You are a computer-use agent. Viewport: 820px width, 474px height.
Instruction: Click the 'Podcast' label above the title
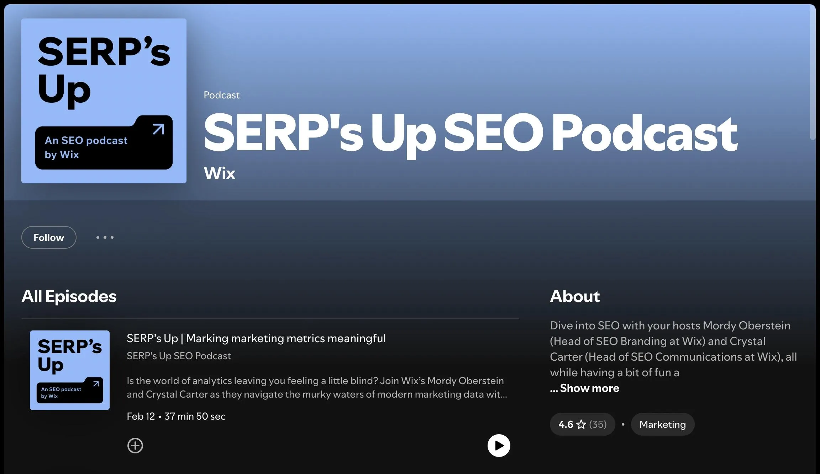click(x=221, y=95)
